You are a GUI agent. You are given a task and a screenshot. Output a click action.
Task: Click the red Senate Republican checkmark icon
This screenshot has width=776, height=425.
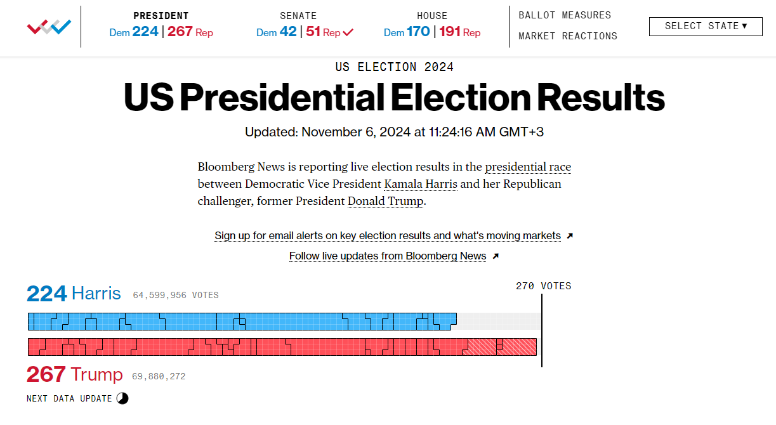coord(348,32)
